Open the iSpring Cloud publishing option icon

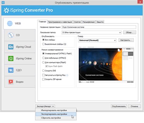[11, 47]
